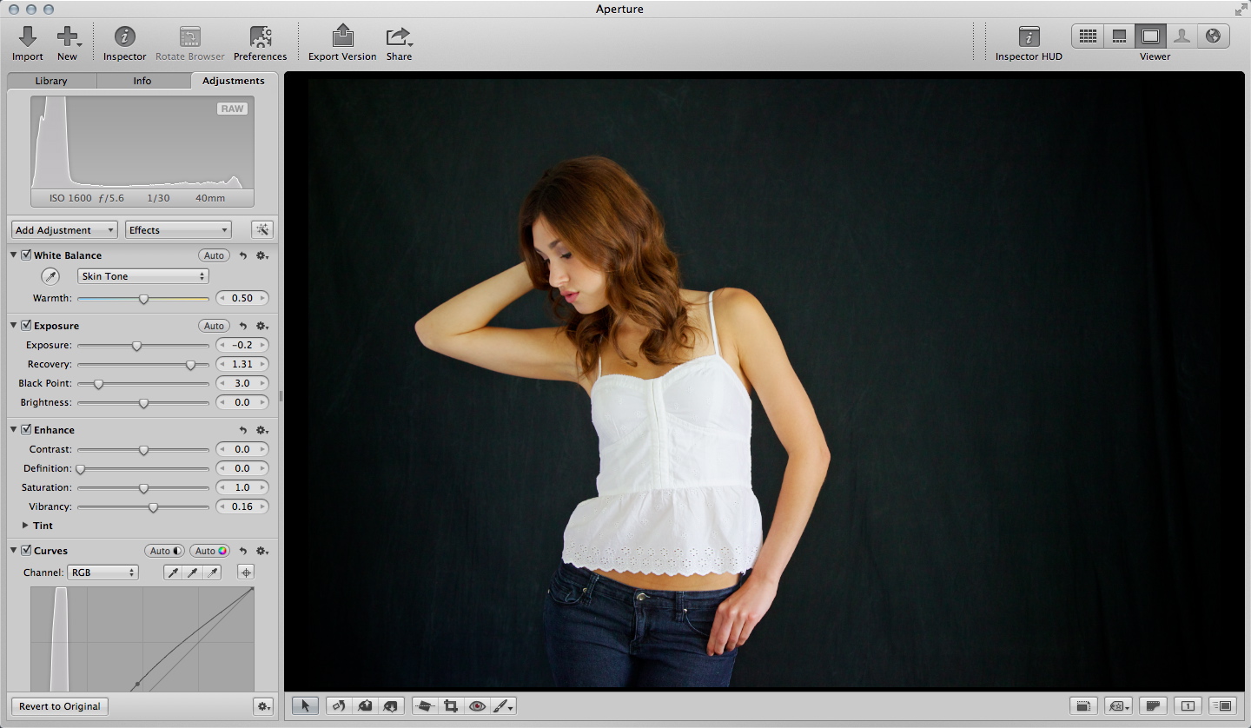The width and height of the screenshot is (1251, 728).
Task: Uncheck the White Balance adjustment checkbox
Action: click(x=26, y=255)
